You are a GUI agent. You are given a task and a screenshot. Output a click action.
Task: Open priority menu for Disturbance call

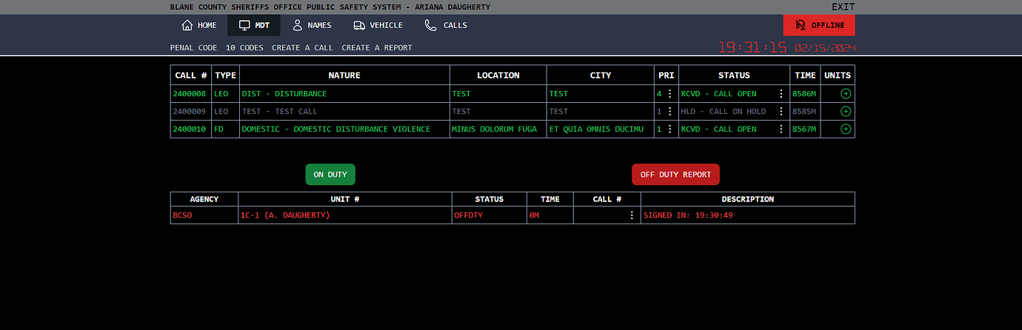670,94
